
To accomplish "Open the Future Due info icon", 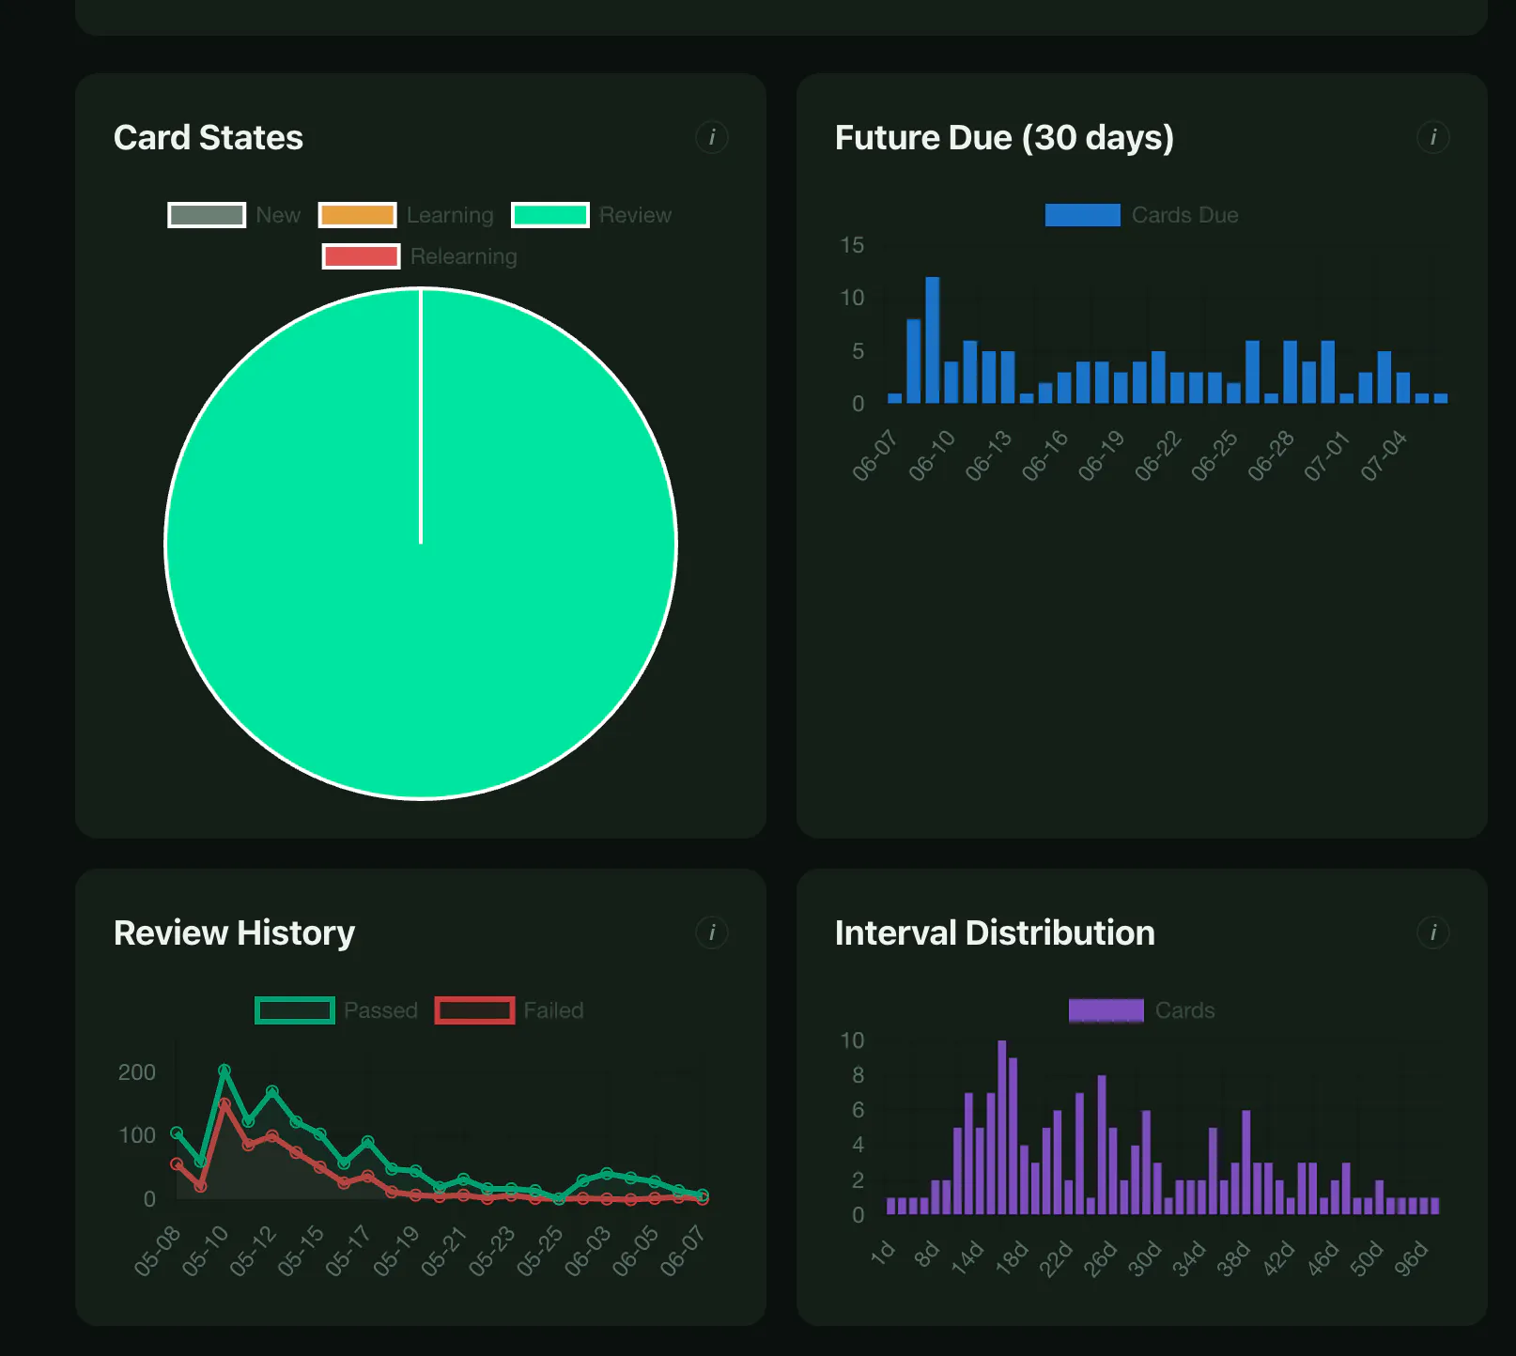I will point(1433,138).
